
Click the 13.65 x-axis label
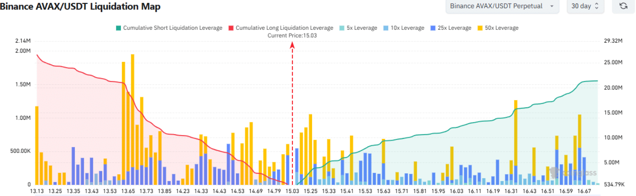(127, 192)
